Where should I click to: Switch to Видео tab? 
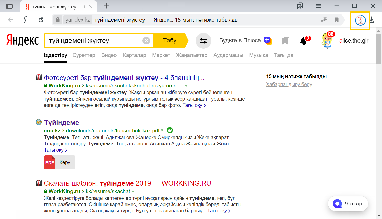tap(109, 55)
